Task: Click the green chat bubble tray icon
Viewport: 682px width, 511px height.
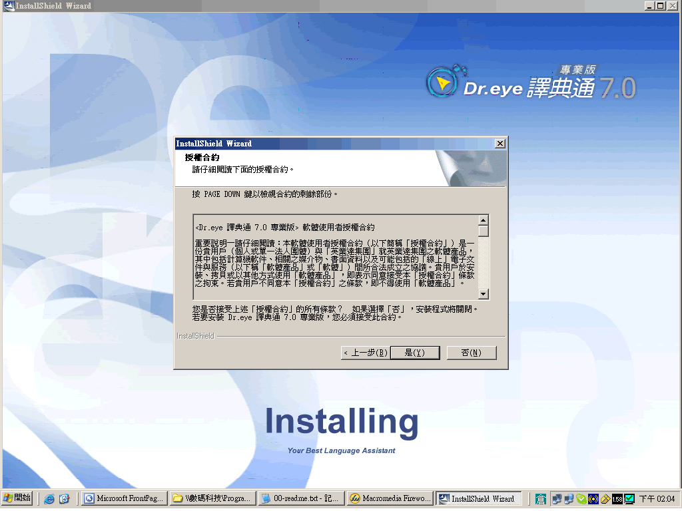Action: 581,499
